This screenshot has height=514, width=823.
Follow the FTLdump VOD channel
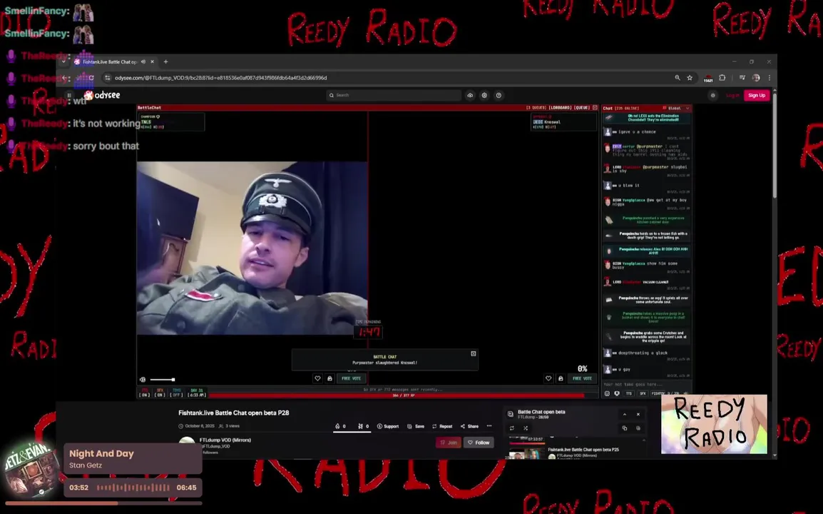pos(479,443)
